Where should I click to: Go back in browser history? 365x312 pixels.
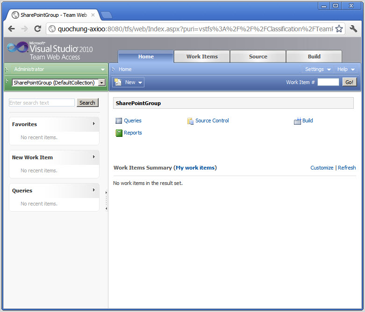[x=11, y=29]
